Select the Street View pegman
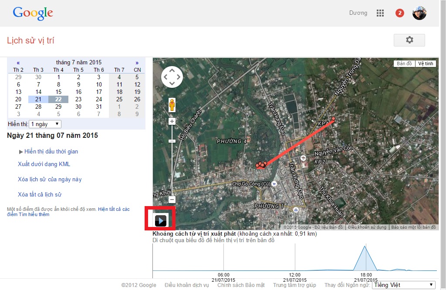 pos(172,105)
